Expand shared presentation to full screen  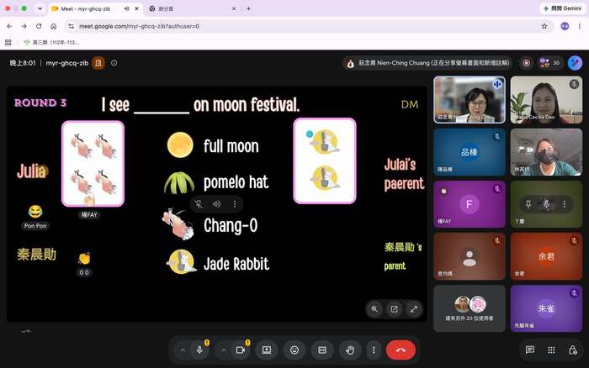[414, 309]
